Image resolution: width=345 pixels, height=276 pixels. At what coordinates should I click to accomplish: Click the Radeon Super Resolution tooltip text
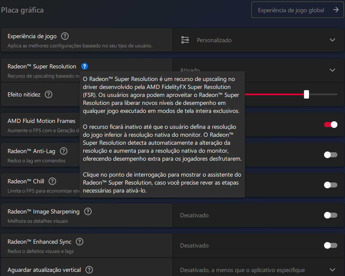(162, 135)
